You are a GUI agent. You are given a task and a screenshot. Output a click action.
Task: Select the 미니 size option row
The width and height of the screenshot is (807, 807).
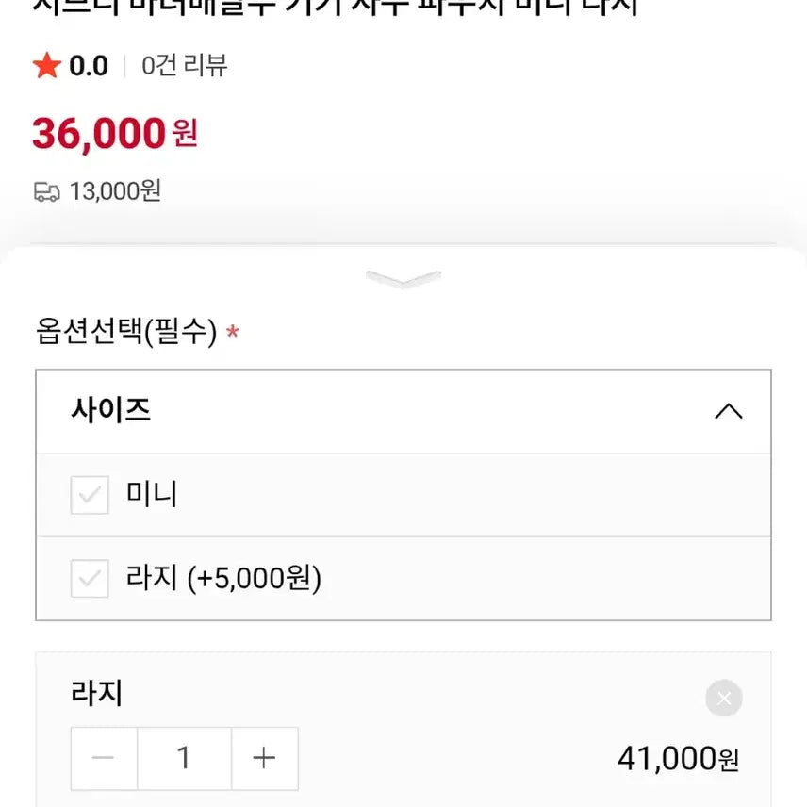(x=403, y=495)
